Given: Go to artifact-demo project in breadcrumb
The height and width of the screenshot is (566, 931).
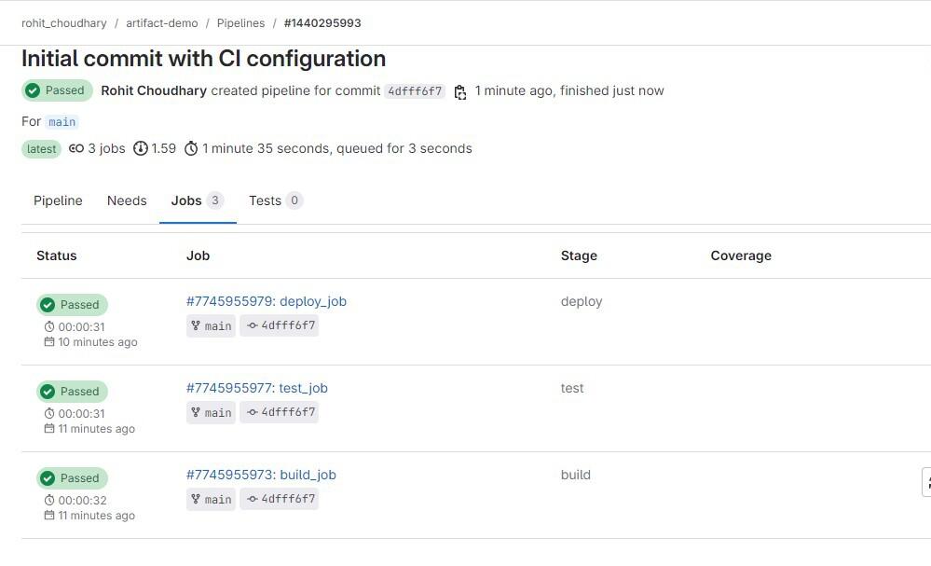Looking at the screenshot, I should click(163, 22).
